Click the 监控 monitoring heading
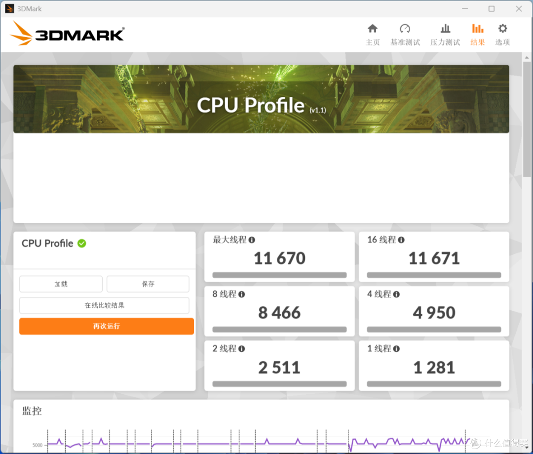The image size is (533, 454). [x=32, y=411]
